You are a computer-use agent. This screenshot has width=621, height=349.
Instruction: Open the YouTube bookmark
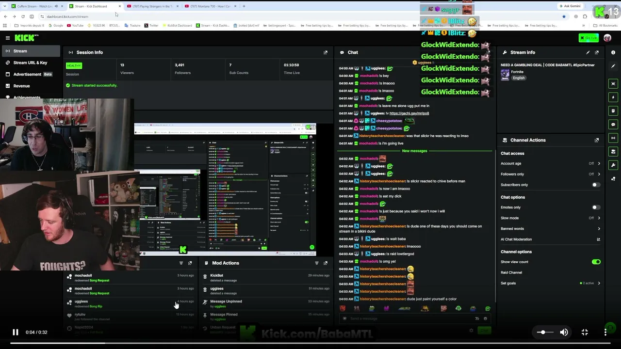coord(75,25)
